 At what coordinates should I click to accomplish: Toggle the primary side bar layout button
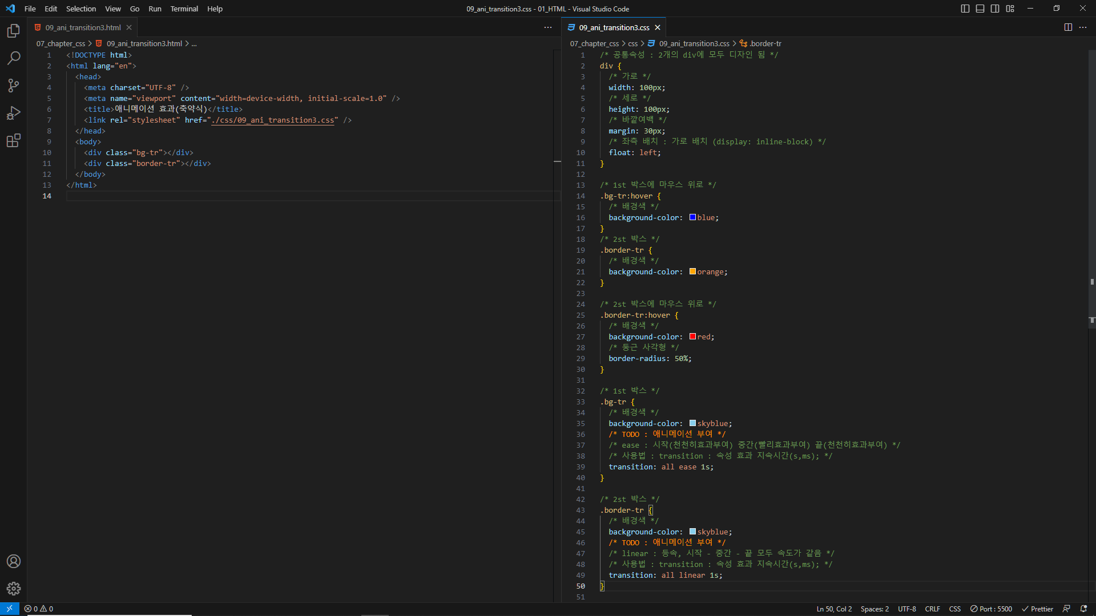(x=965, y=9)
